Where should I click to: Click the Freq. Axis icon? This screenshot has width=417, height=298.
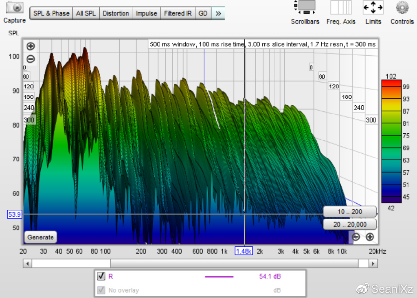point(341,8)
